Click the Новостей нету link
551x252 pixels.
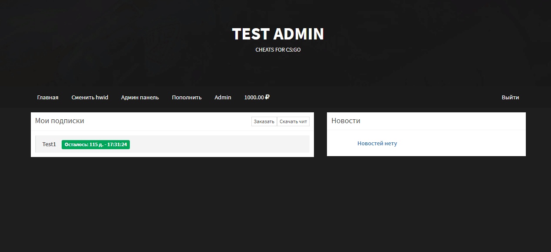tap(377, 144)
